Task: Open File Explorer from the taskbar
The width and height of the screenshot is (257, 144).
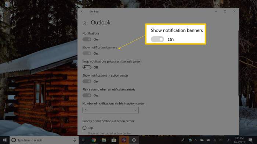Action: tap(104, 140)
